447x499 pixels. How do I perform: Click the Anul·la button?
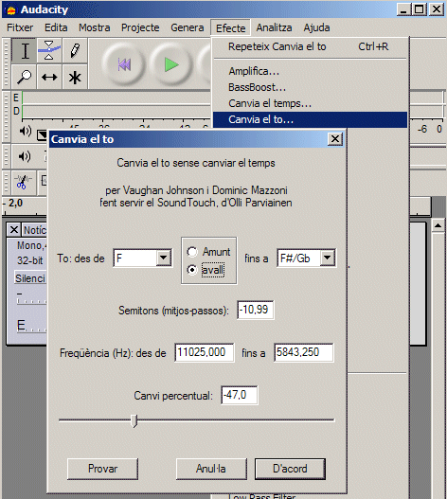211,469
